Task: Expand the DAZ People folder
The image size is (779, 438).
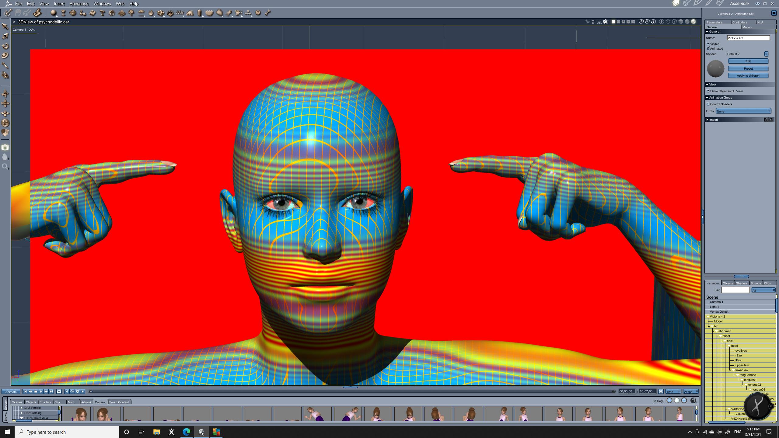Action: (x=21, y=408)
